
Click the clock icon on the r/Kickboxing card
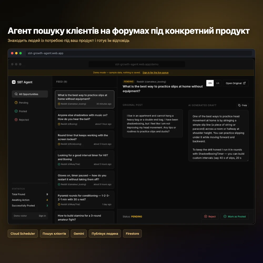click(x=59, y=144)
